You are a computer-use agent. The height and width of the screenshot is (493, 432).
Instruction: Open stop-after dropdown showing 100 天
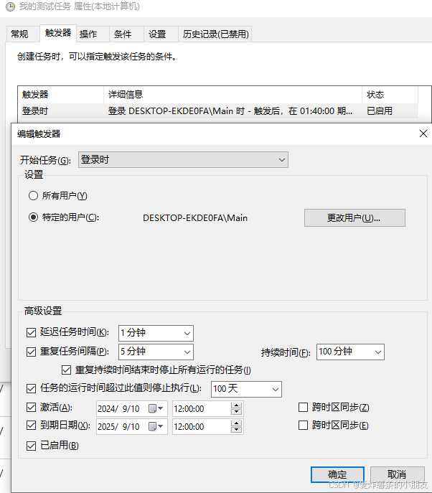pos(246,389)
